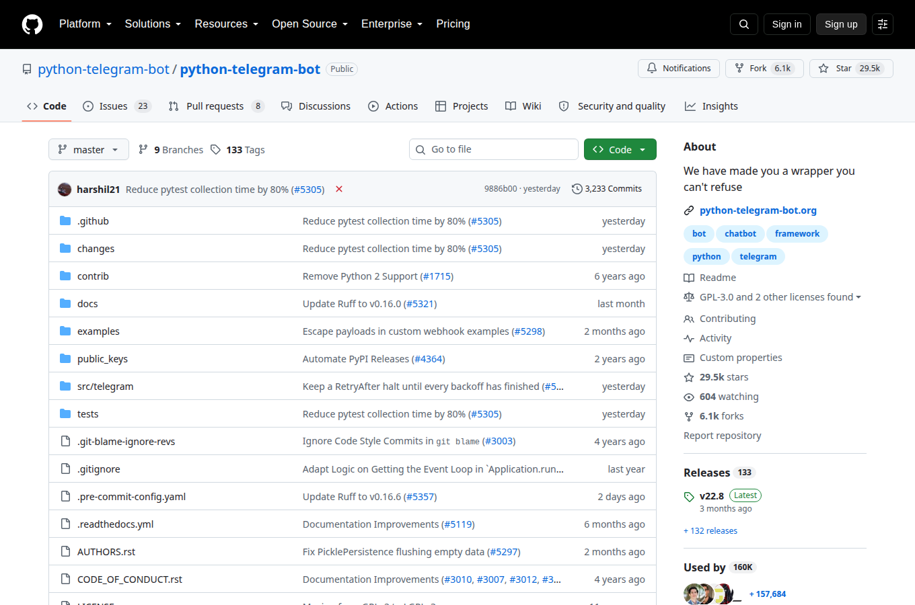This screenshot has height=605, width=915.
Task: Click the tag icon beside v22.8 release
Action: [689, 497]
